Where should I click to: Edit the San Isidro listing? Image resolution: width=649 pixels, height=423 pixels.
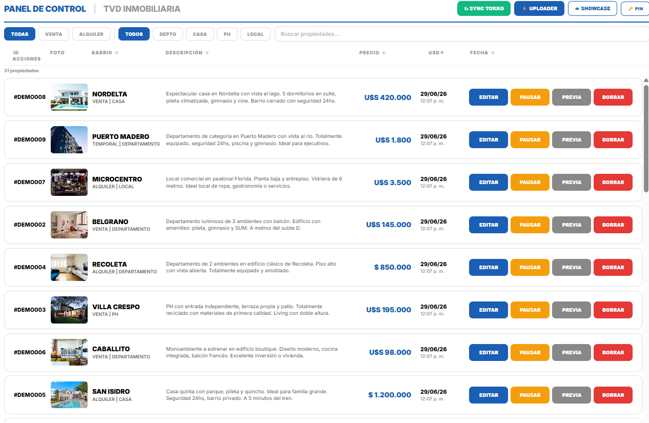(489, 395)
